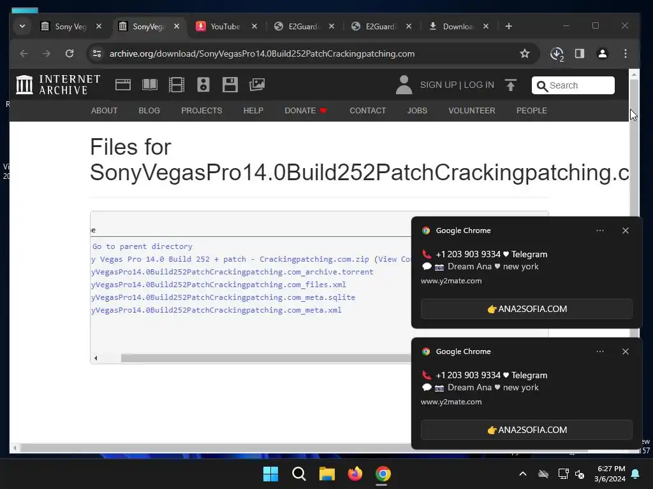Close the Downloads tab
653x489 pixels.
tap(485, 26)
